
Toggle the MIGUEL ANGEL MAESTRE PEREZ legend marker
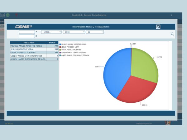tap(60, 44)
